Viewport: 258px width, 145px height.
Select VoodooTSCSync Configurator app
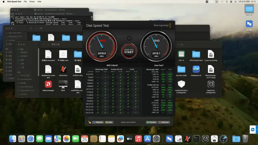point(181,87)
